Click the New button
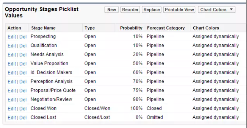 tap(111, 10)
